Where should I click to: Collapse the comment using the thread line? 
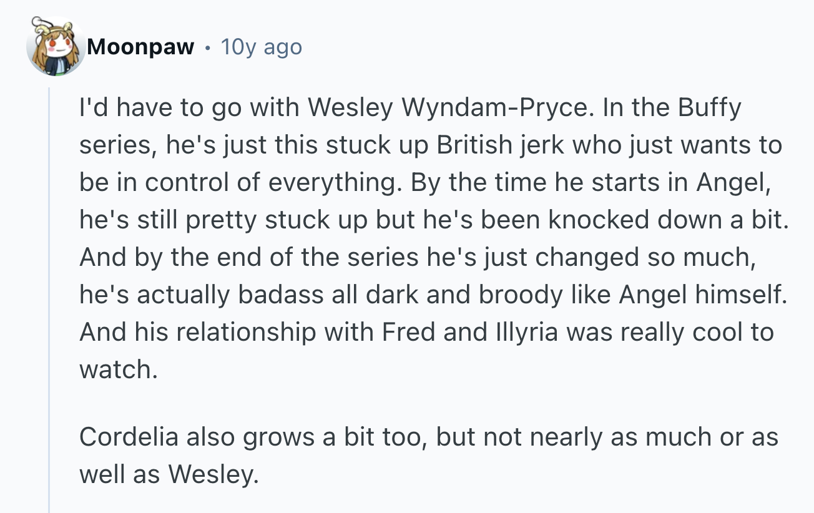point(49,300)
